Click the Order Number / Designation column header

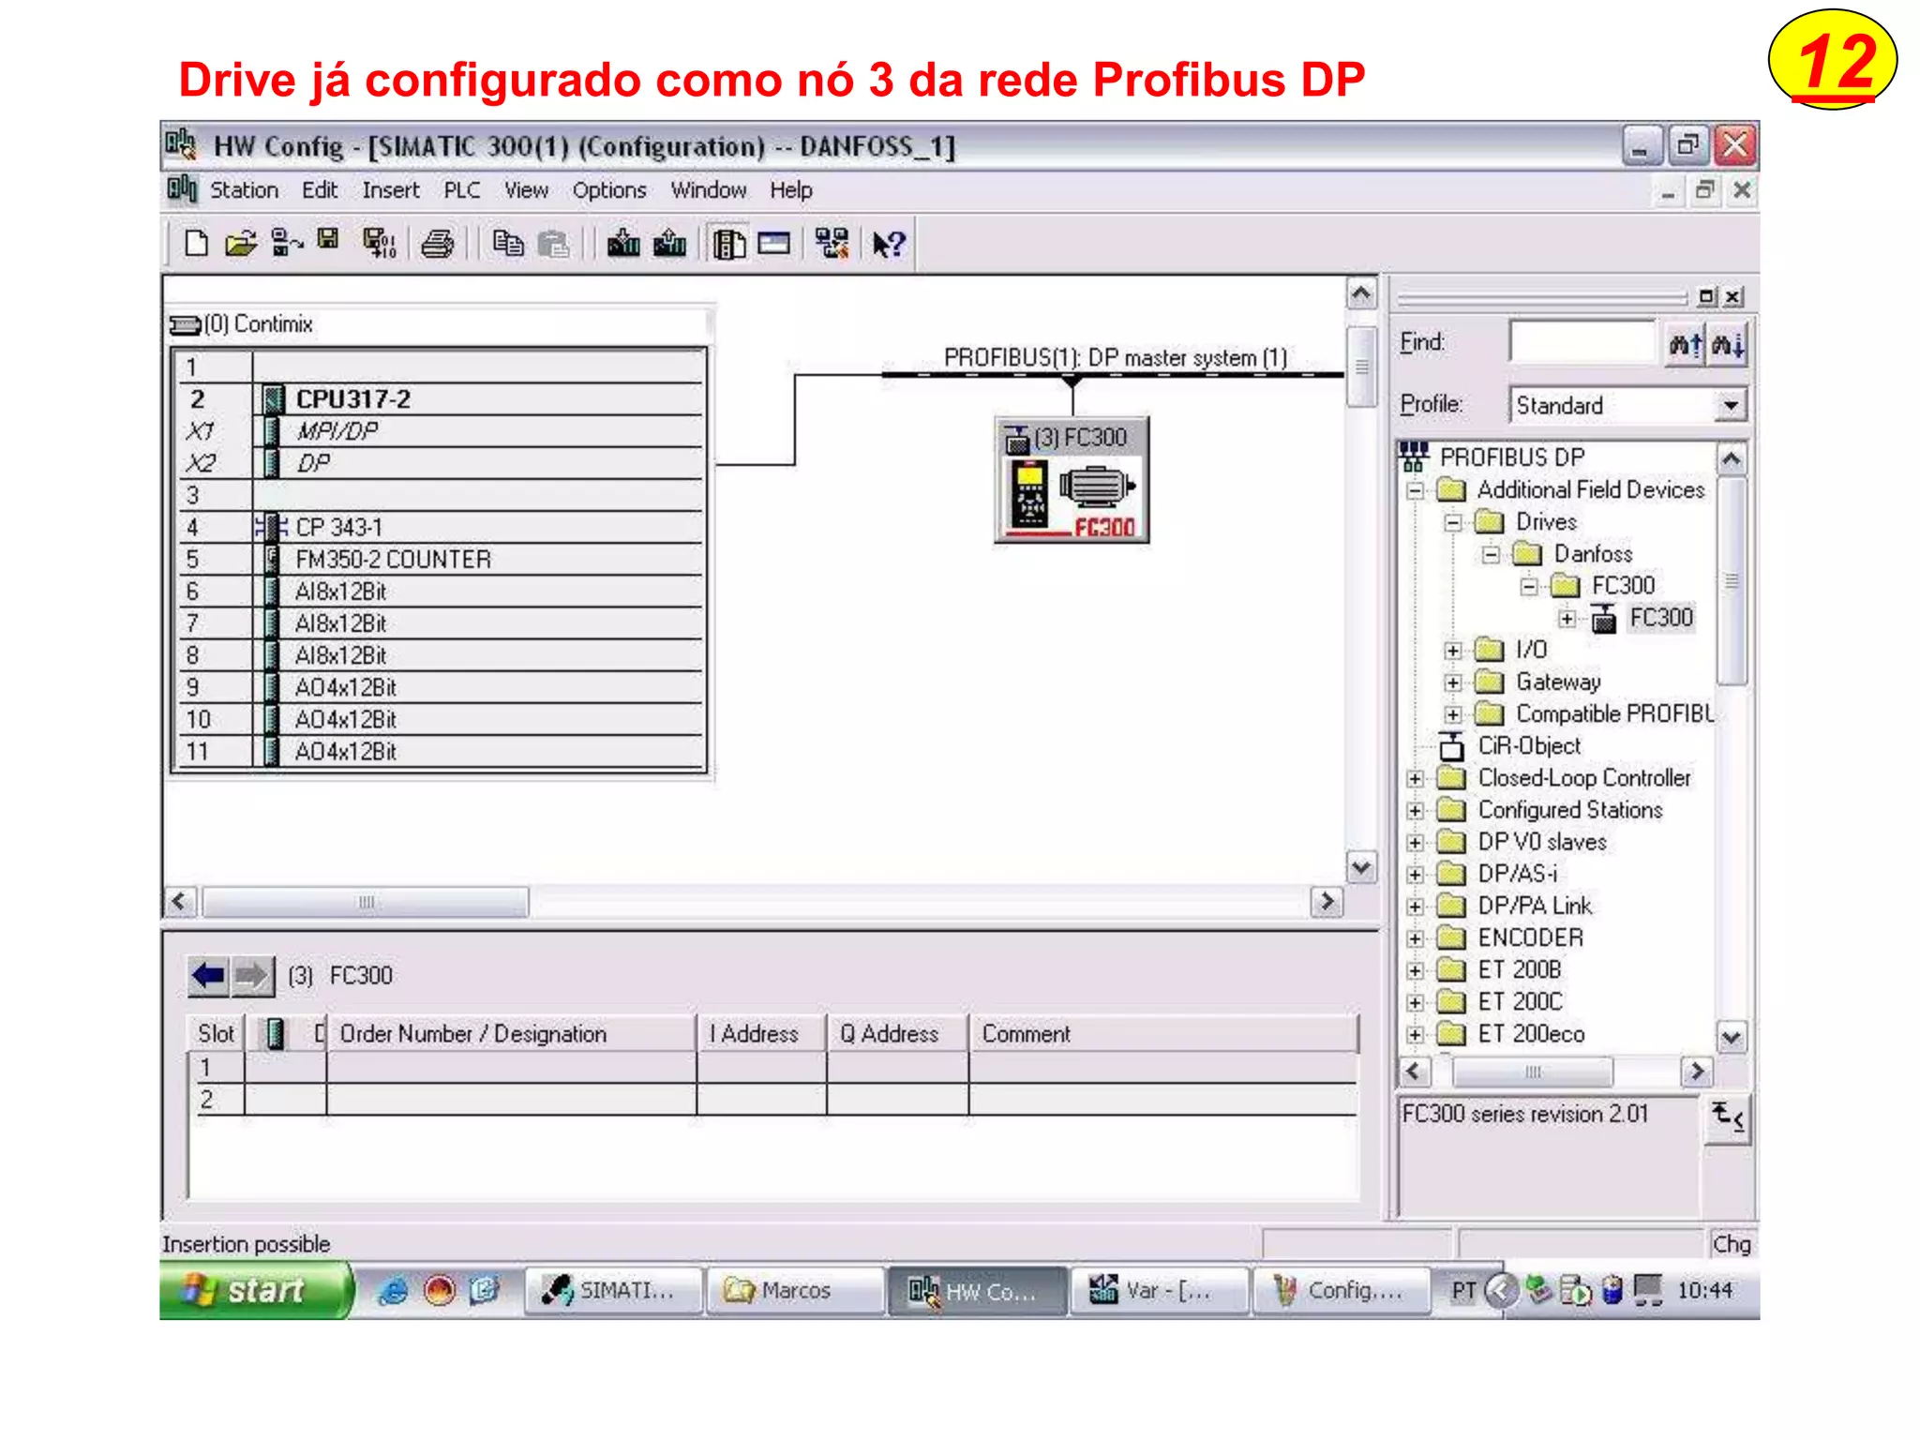point(511,1034)
